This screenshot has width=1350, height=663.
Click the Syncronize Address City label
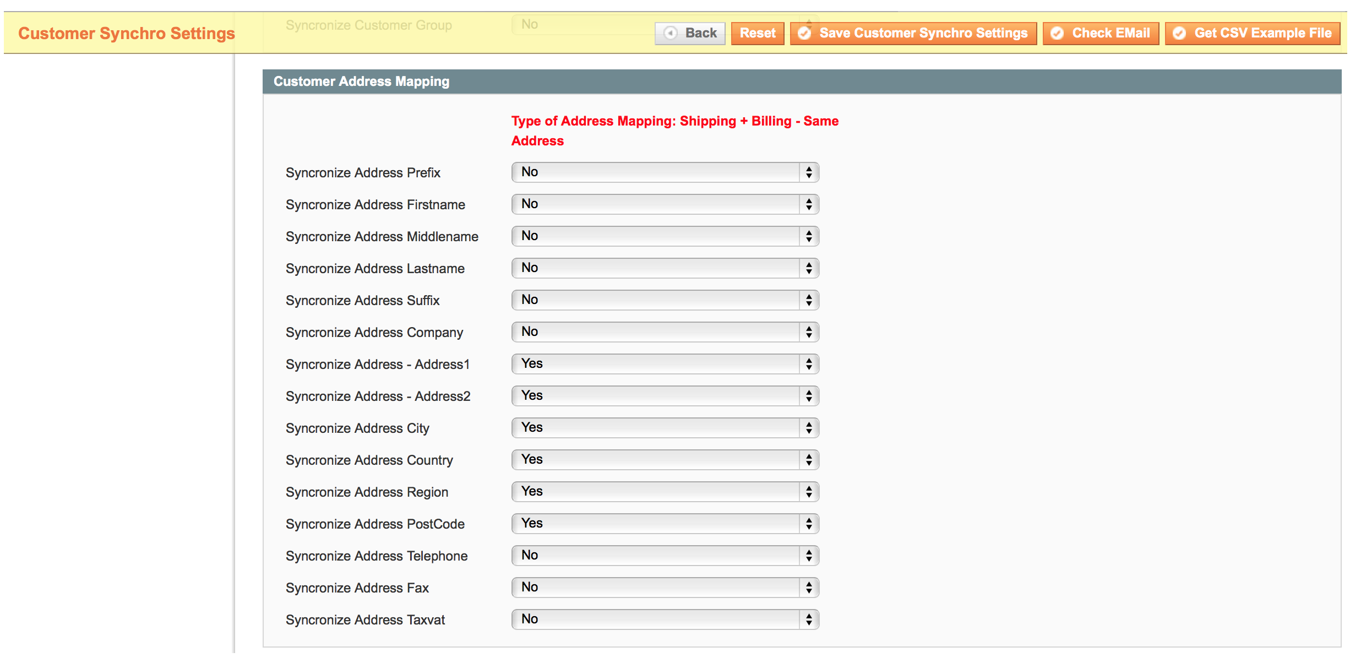pos(357,428)
